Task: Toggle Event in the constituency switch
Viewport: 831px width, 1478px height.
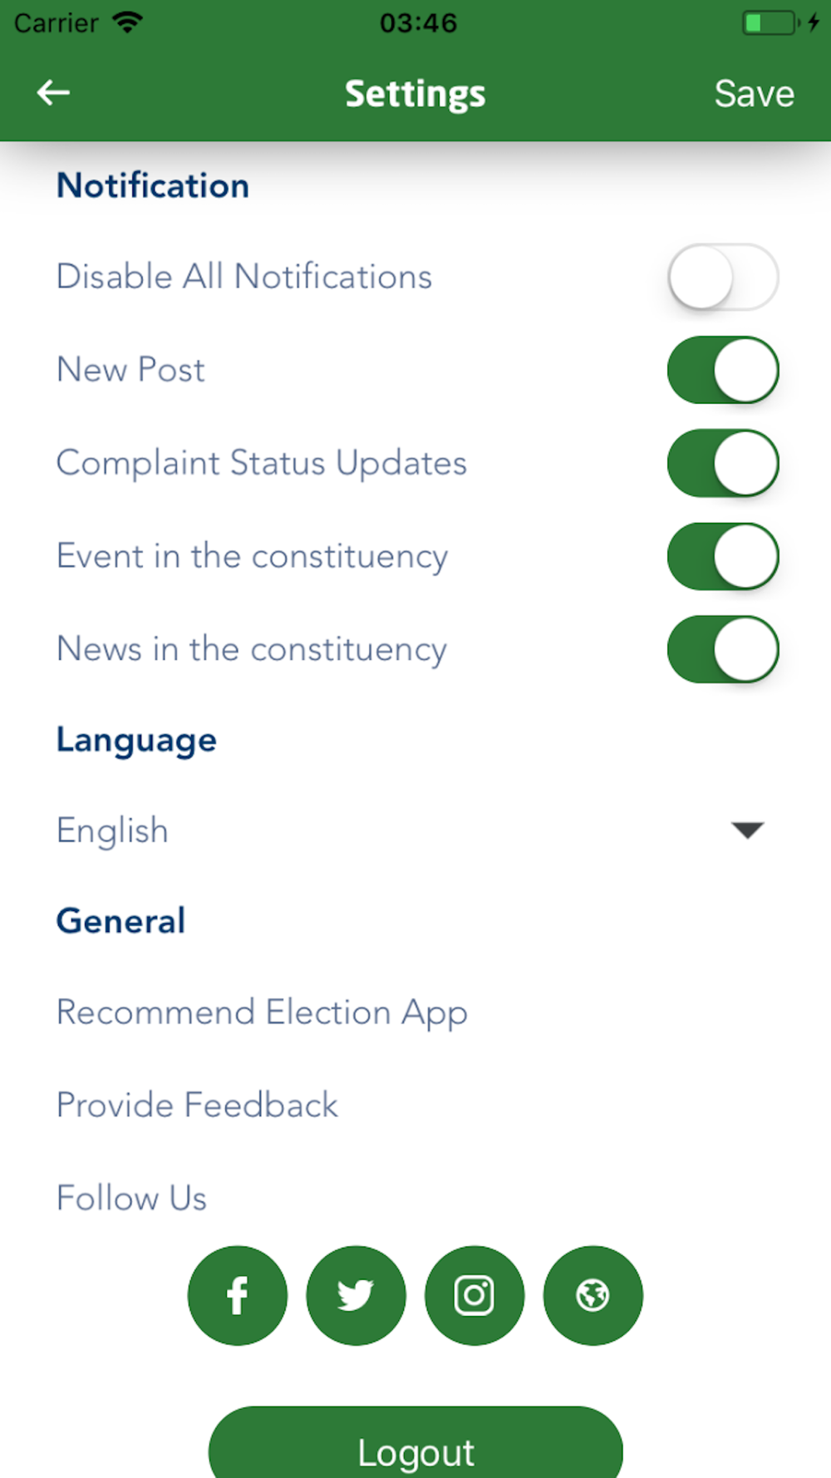Action: click(722, 556)
